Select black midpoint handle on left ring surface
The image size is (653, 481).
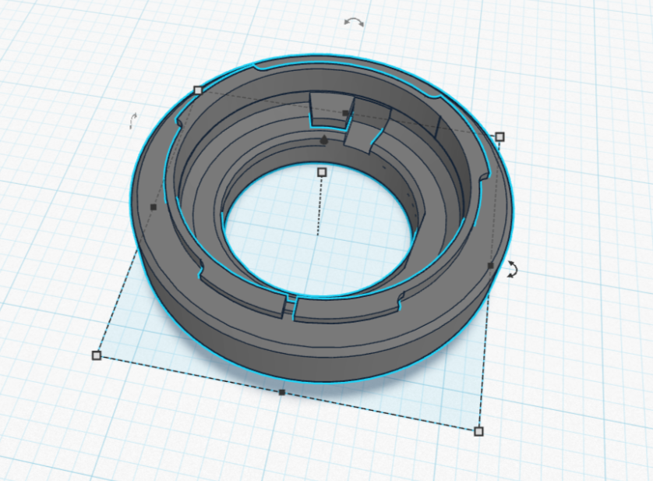(154, 207)
